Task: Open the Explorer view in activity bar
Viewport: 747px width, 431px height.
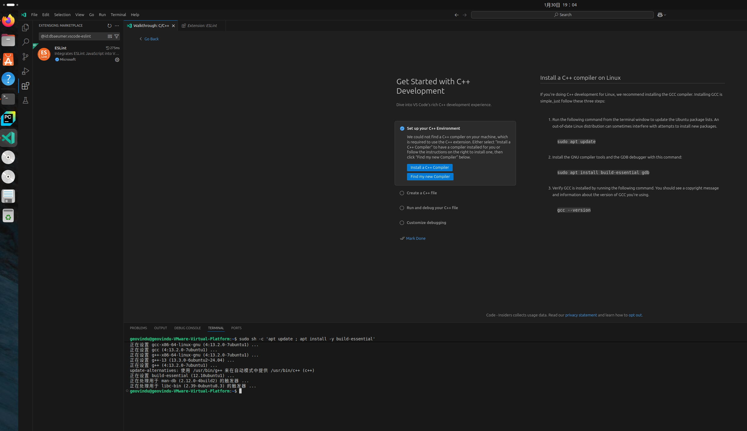Action: [25, 28]
